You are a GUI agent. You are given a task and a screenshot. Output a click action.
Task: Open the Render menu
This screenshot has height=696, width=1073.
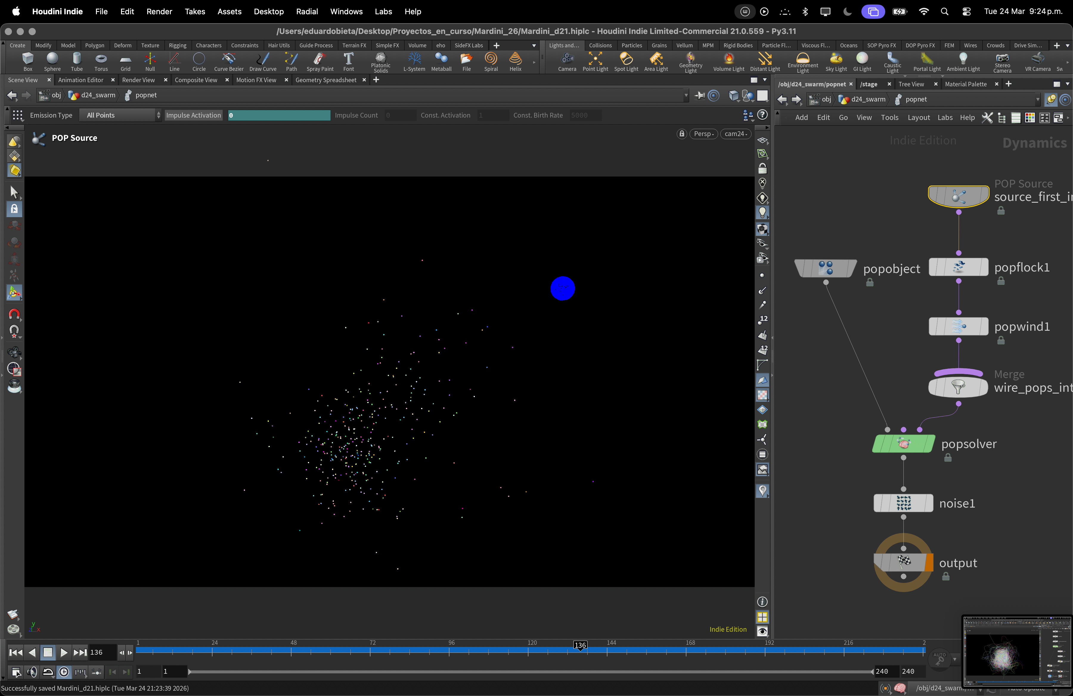[159, 12]
